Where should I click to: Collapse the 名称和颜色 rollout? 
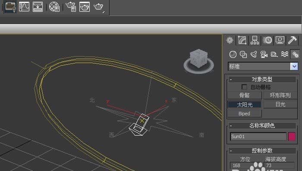point(262,126)
